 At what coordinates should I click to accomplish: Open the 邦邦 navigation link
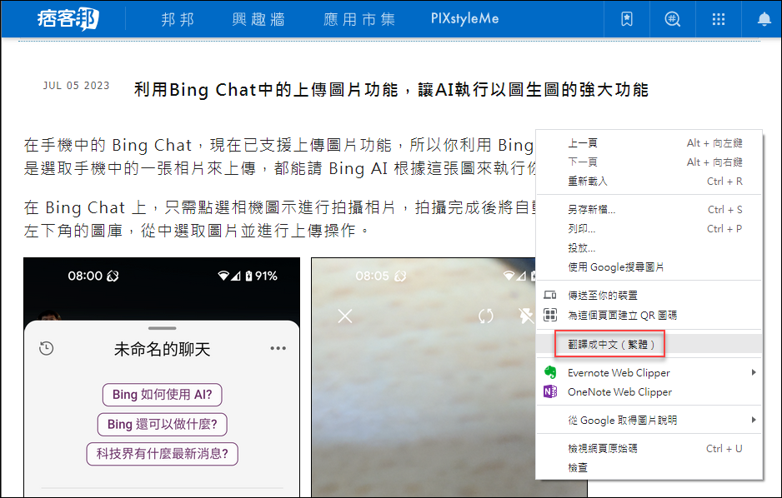(x=178, y=19)
